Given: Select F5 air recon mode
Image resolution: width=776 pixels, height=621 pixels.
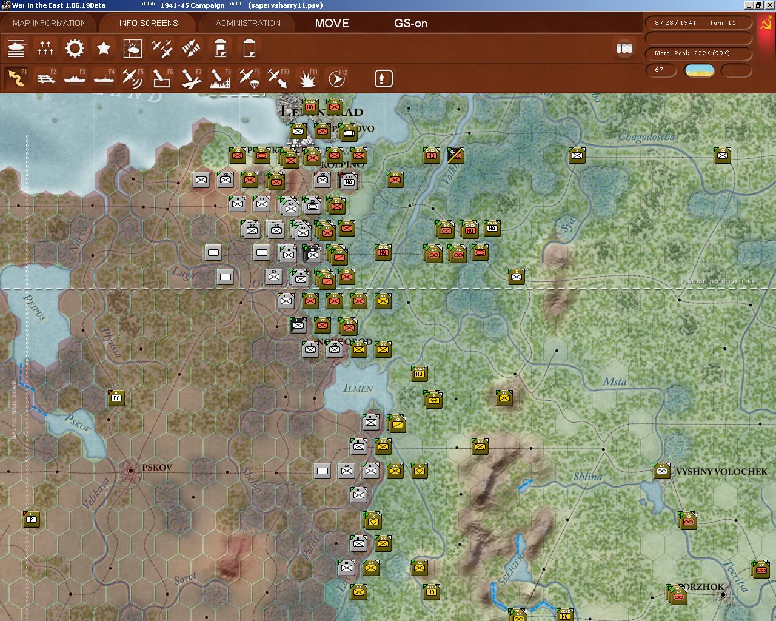Looking at the screenshot, I should click(133, 78).
